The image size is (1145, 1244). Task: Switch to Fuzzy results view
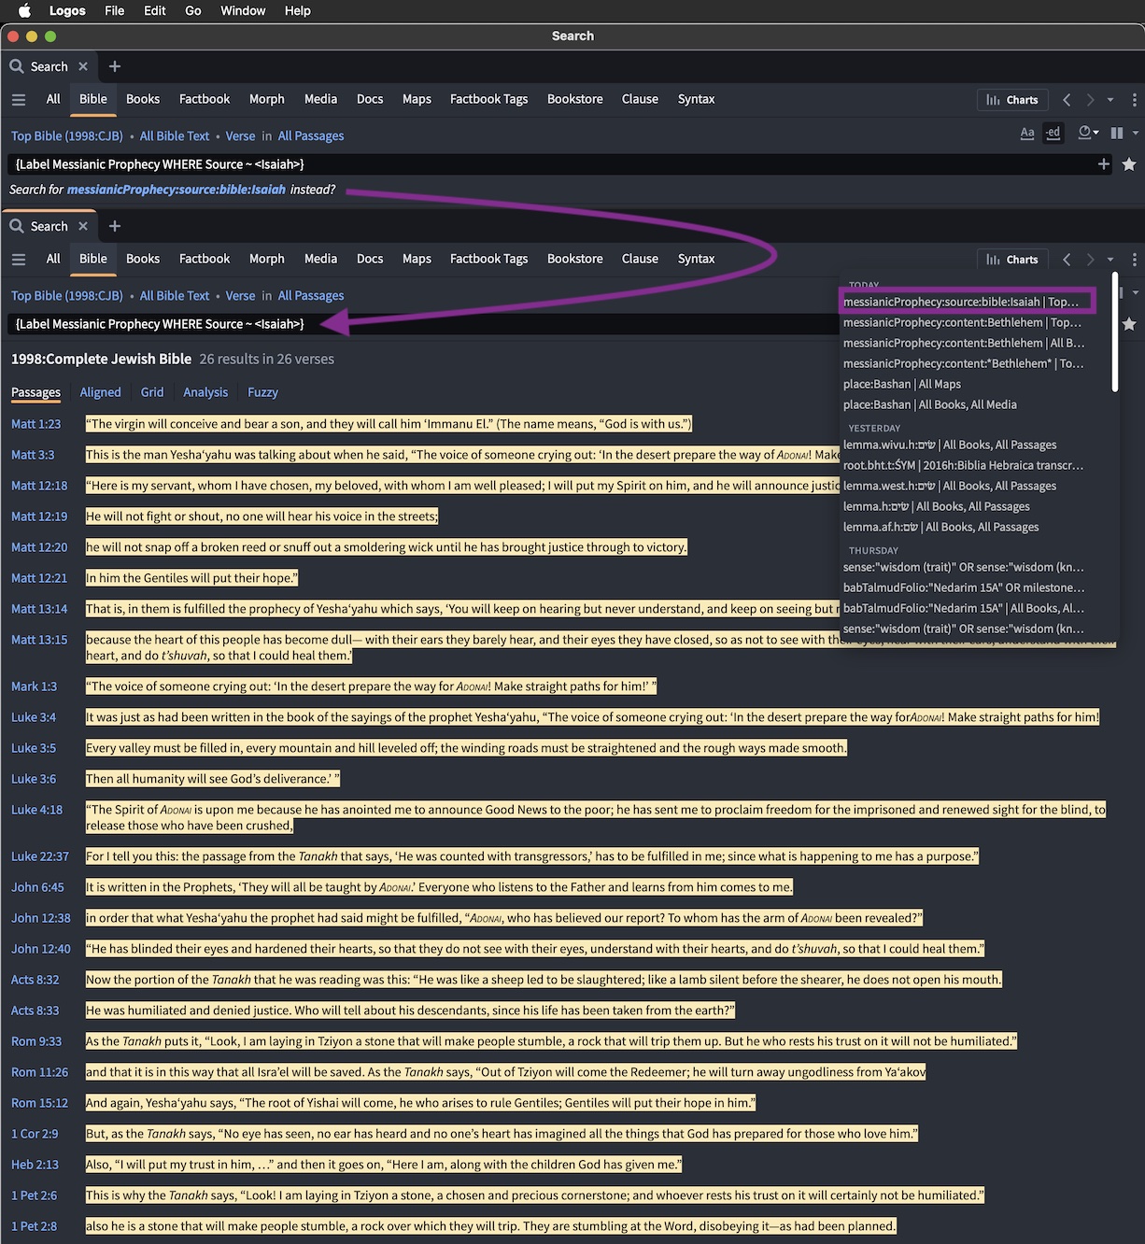click(x=262, y=392)
